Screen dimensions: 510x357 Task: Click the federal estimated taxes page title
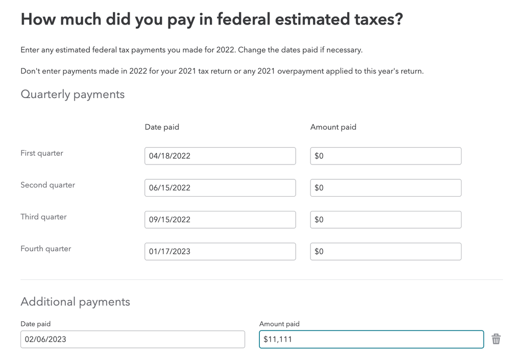pos(212,19)
